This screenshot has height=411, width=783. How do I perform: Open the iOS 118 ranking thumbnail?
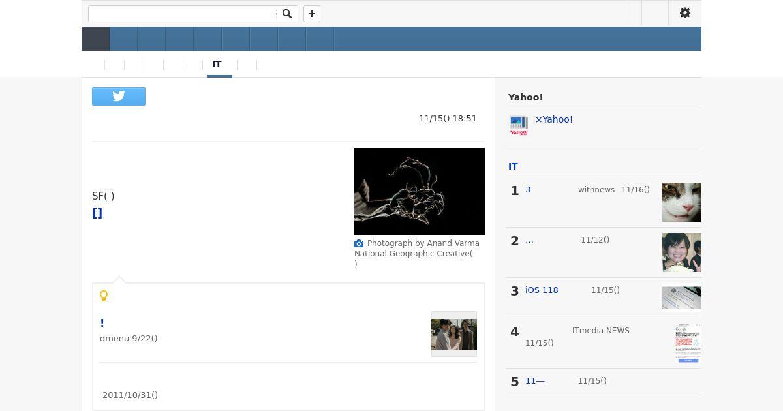tap(682, 297)
